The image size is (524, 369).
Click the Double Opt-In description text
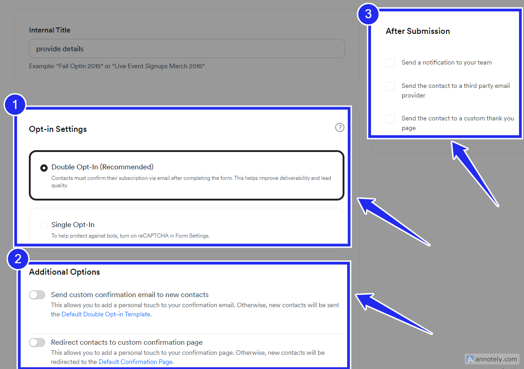pyautogui.click(x=191, y=182)
